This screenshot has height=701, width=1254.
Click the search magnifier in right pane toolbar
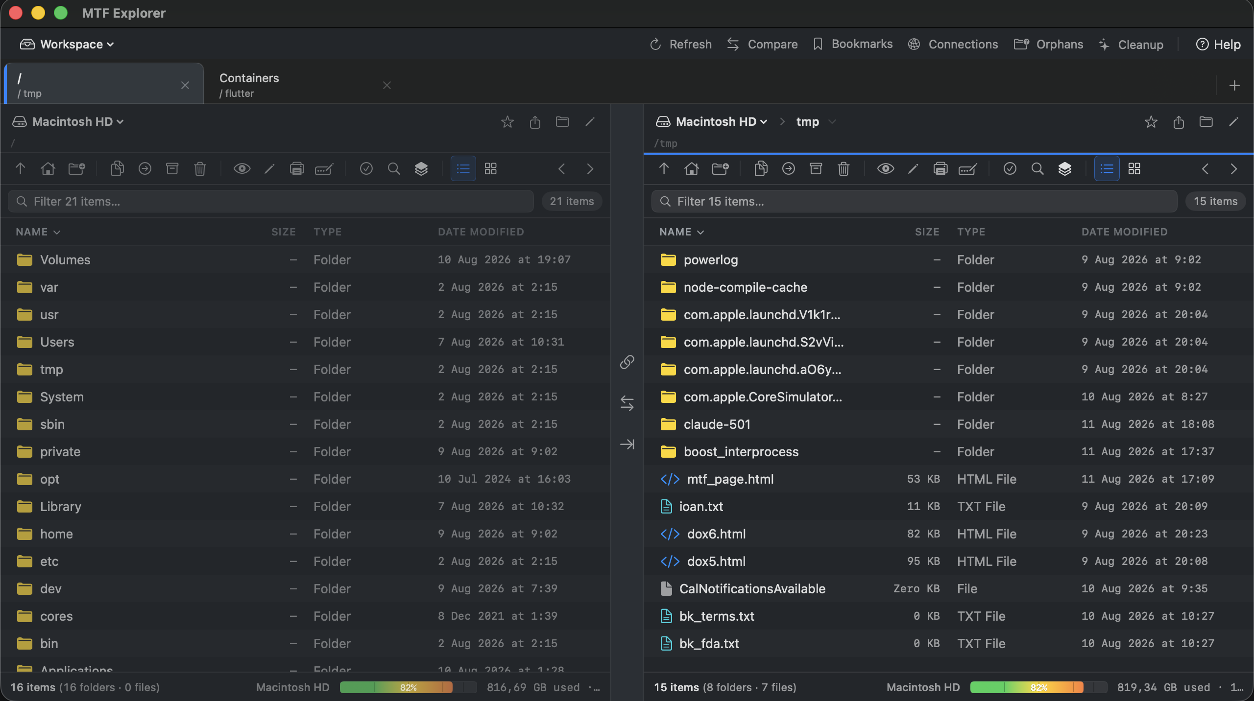[x=1037, y=169]
